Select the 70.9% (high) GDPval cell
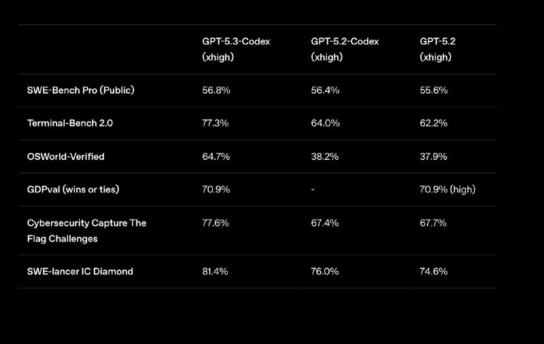The image size is (544, 344). (x=447, y=190)
